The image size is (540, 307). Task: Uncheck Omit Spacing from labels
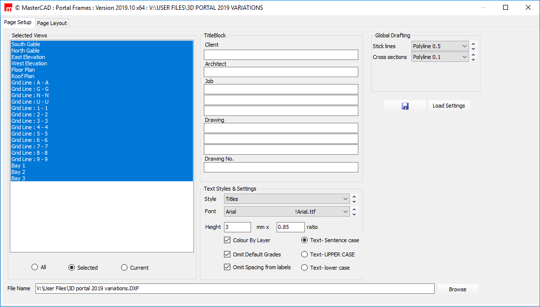[x=227, y=267]
